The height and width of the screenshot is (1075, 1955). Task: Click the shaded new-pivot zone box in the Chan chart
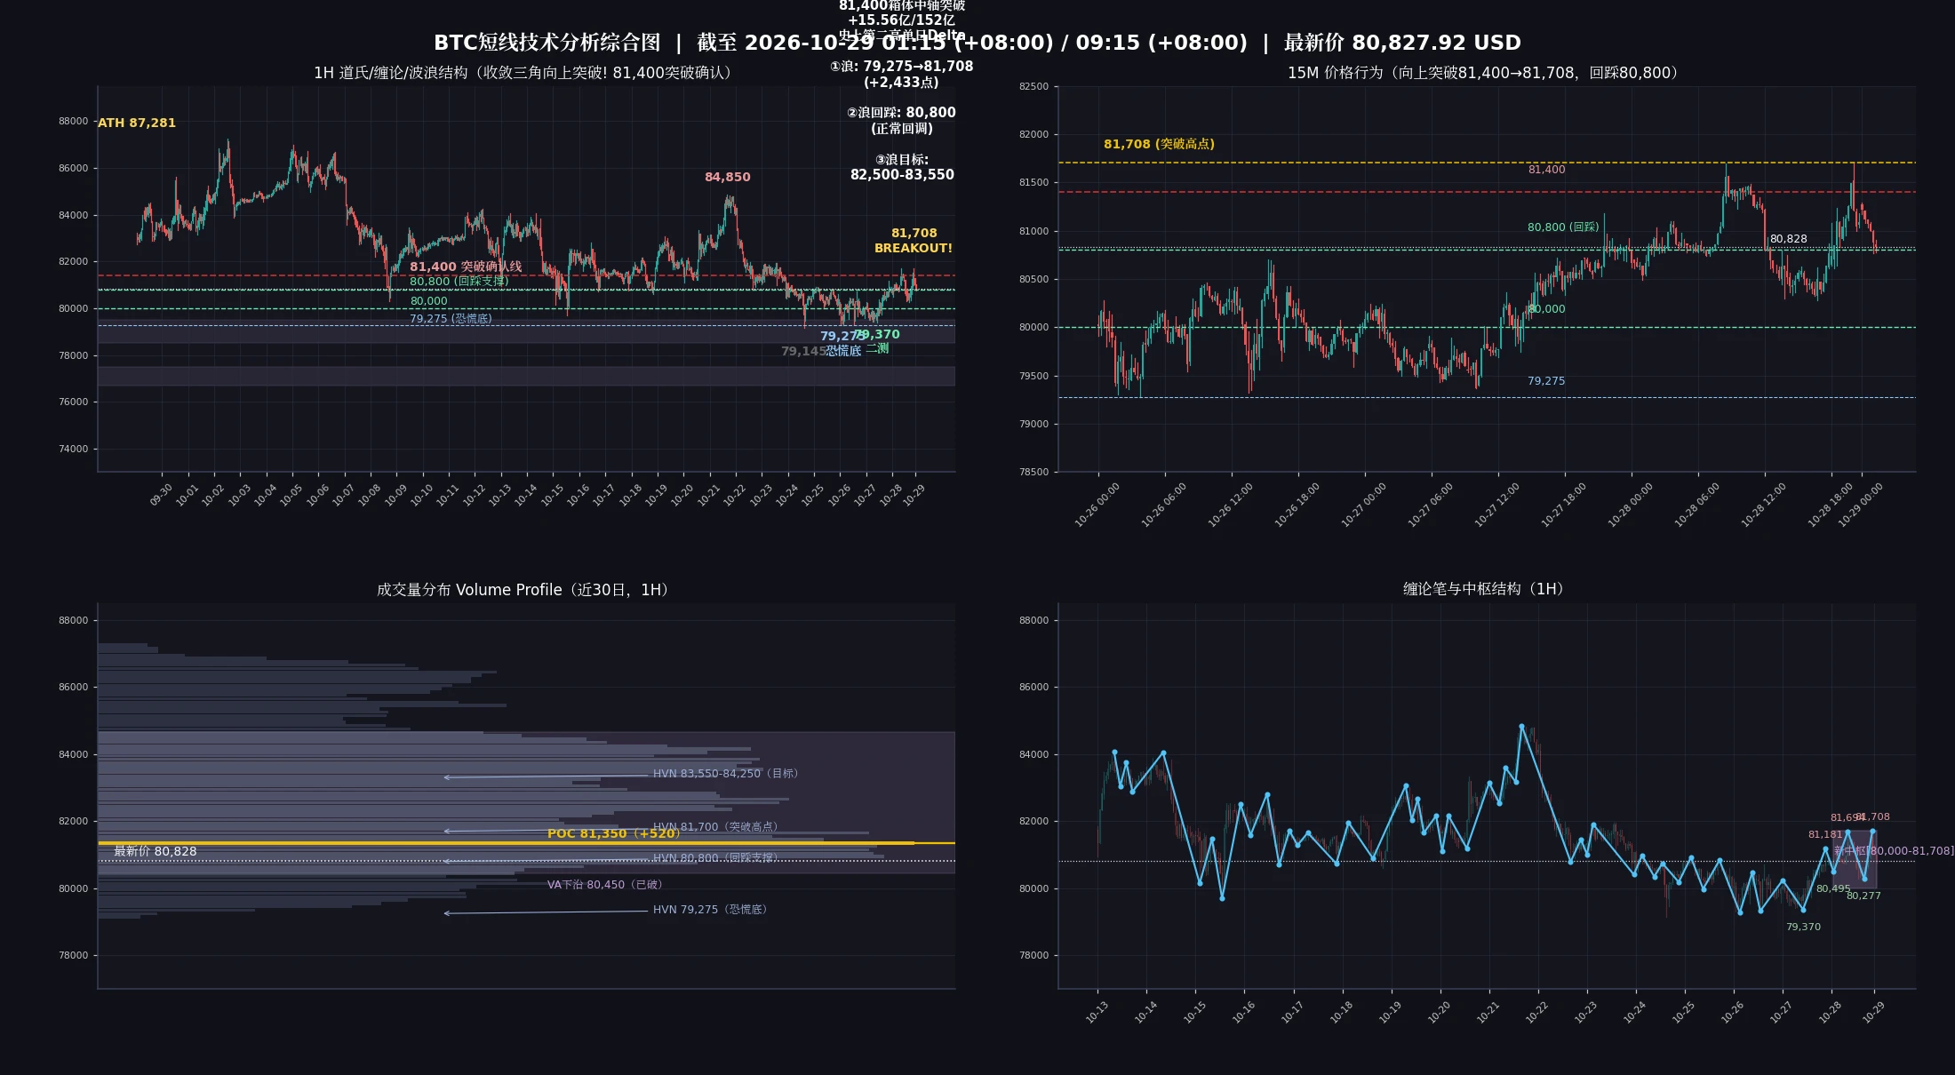coord(1854,859)
